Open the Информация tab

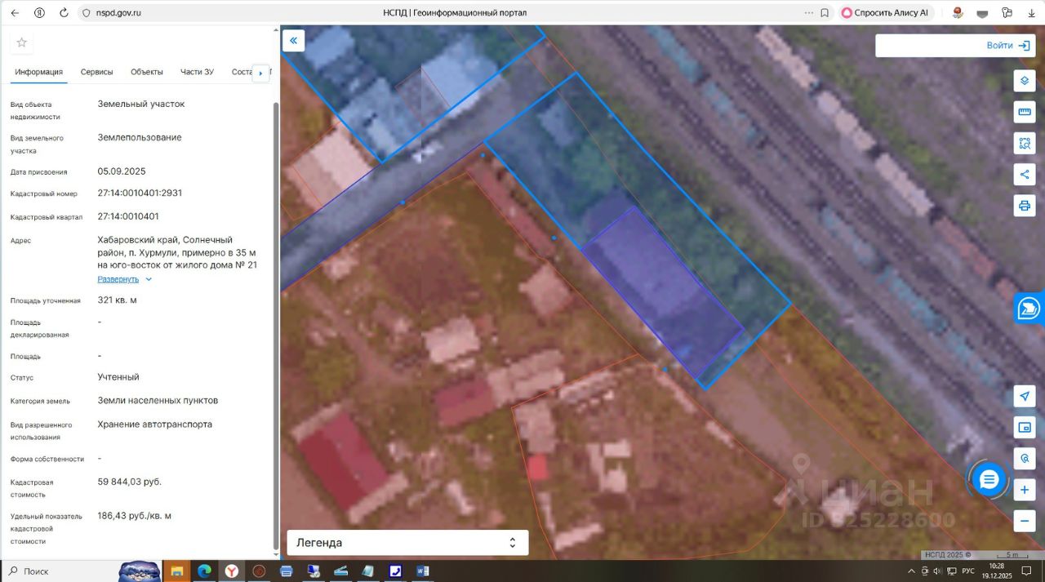(38, 72)
